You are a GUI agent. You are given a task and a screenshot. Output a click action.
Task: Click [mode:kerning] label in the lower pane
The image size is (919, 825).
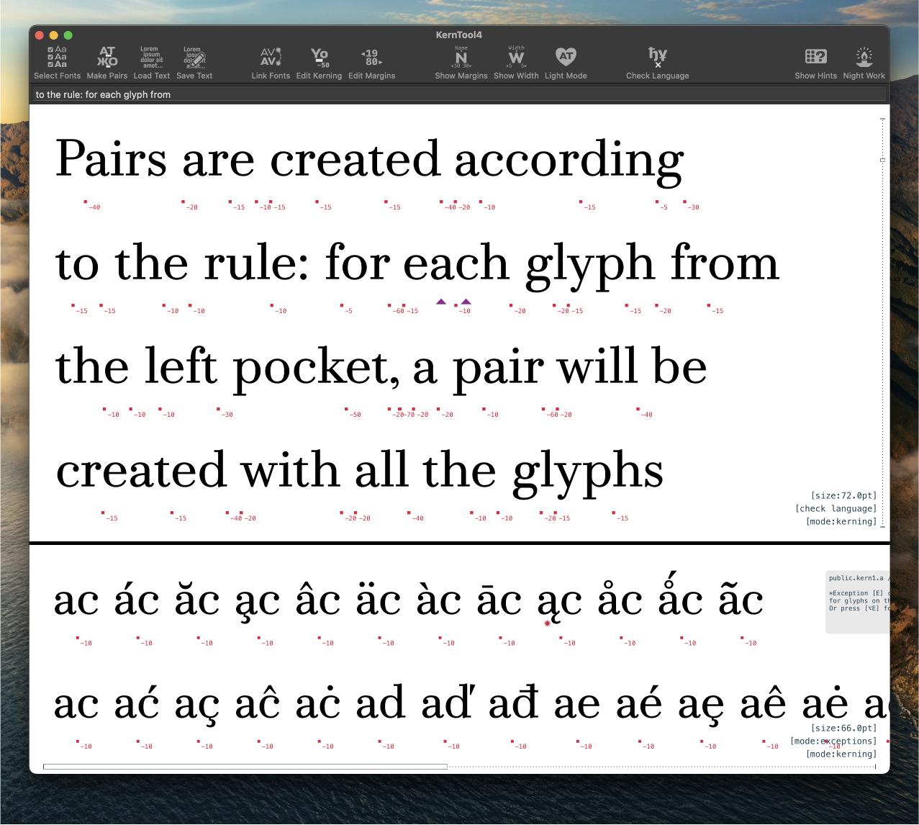tap(841, 754)
